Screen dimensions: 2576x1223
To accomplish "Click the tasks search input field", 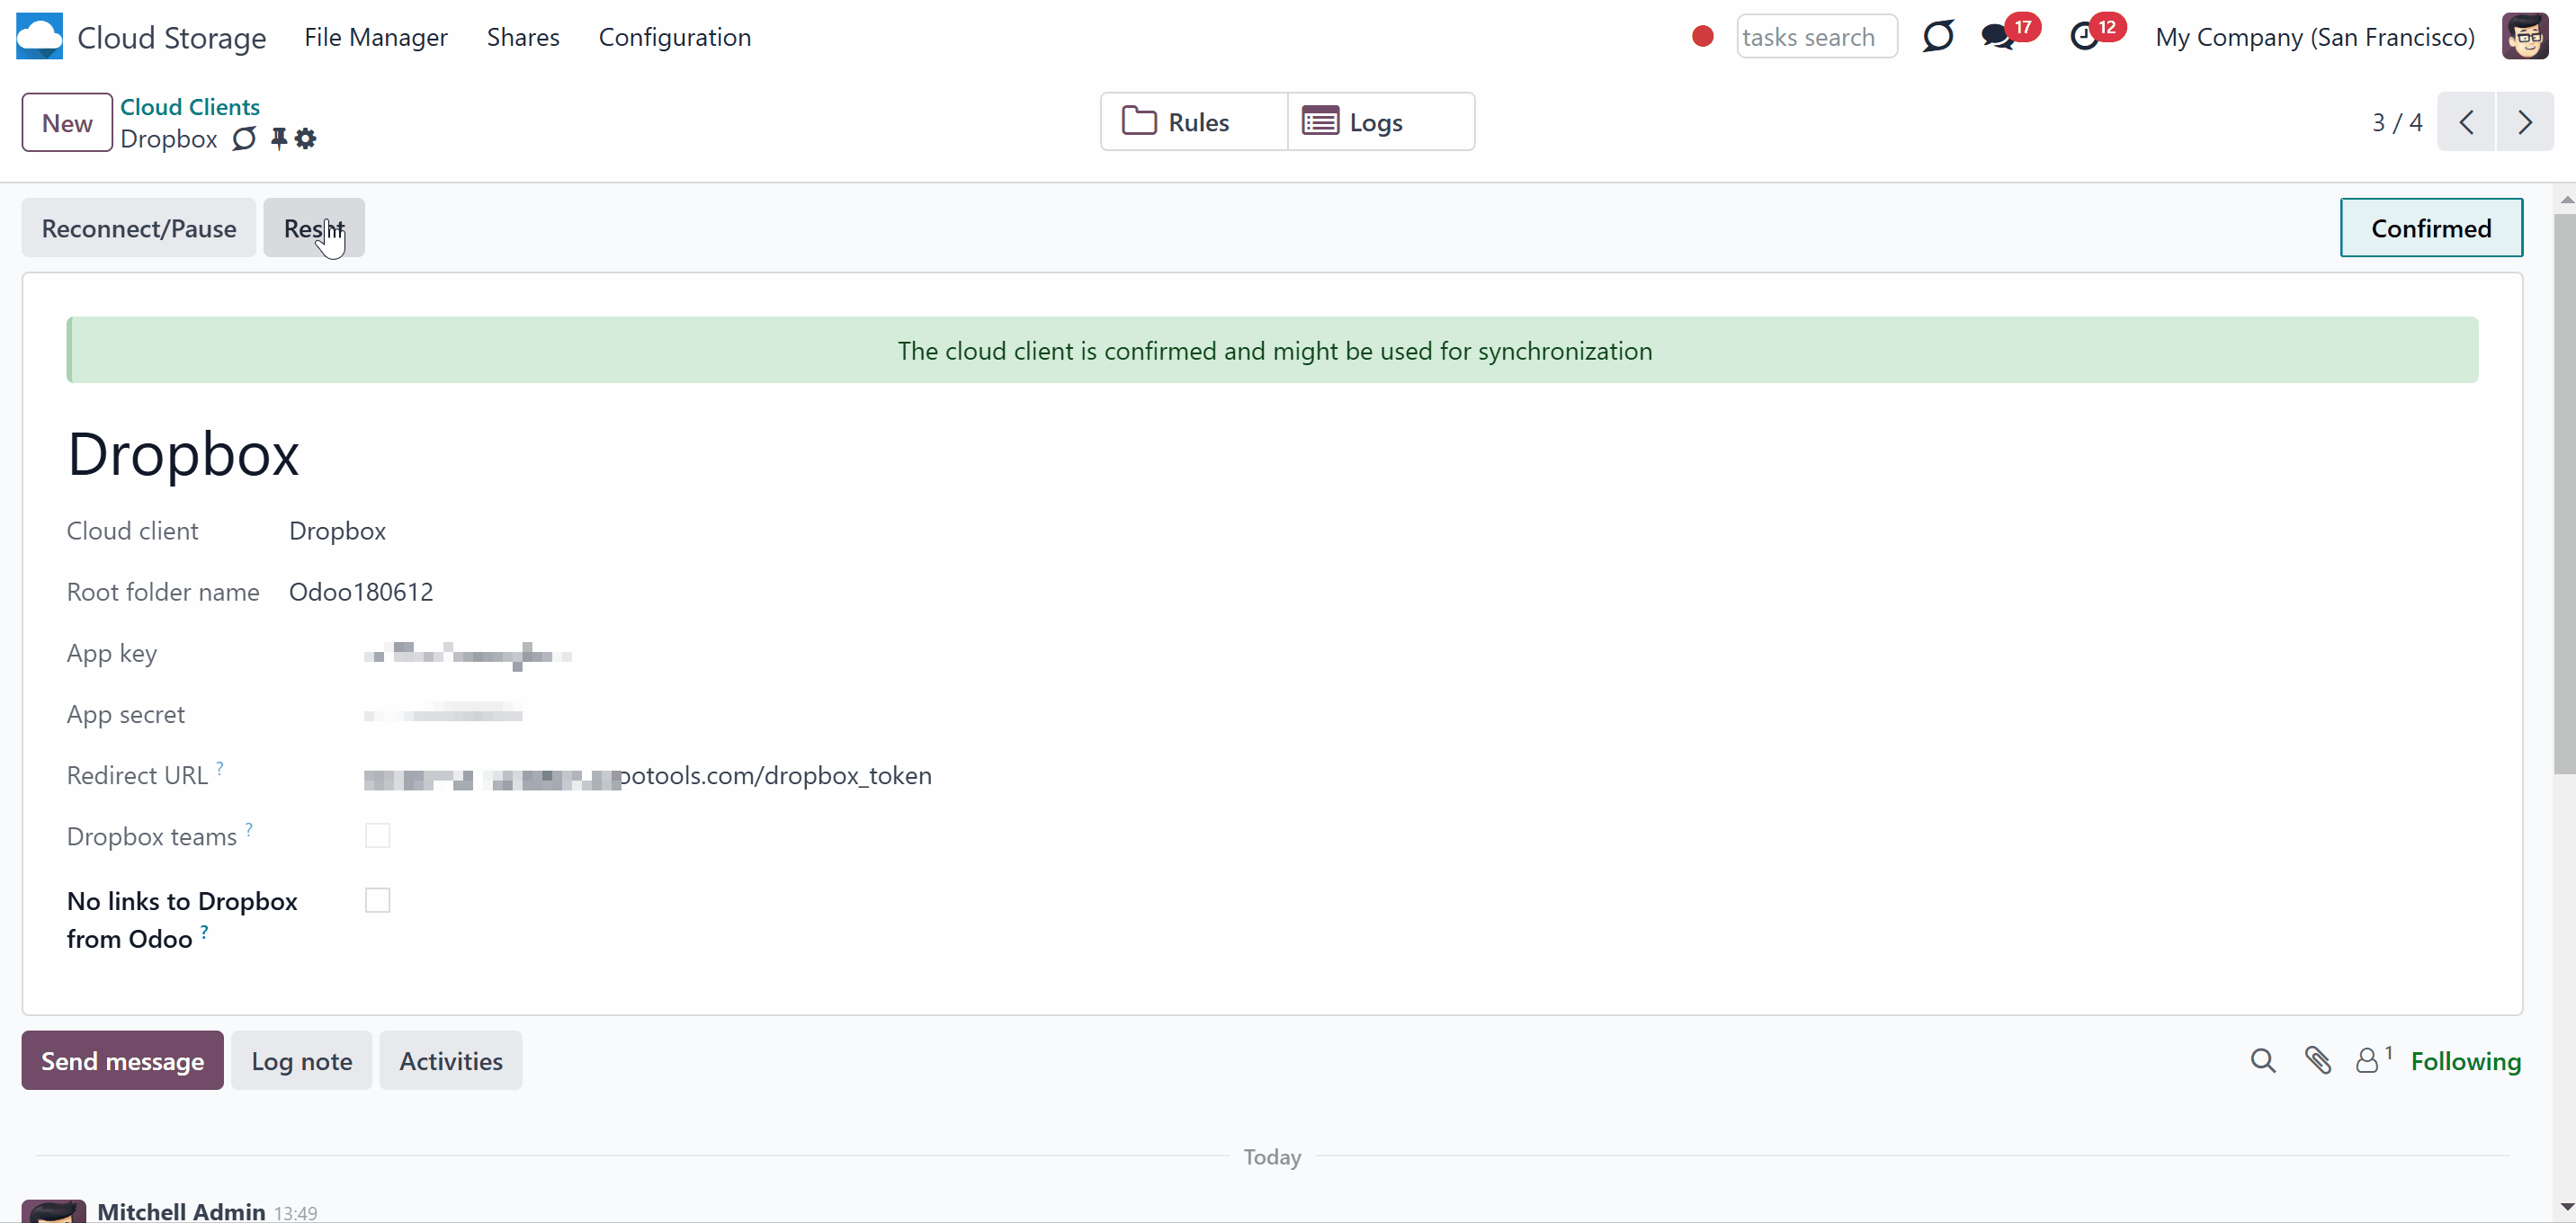I will [x=1817, y=37].
